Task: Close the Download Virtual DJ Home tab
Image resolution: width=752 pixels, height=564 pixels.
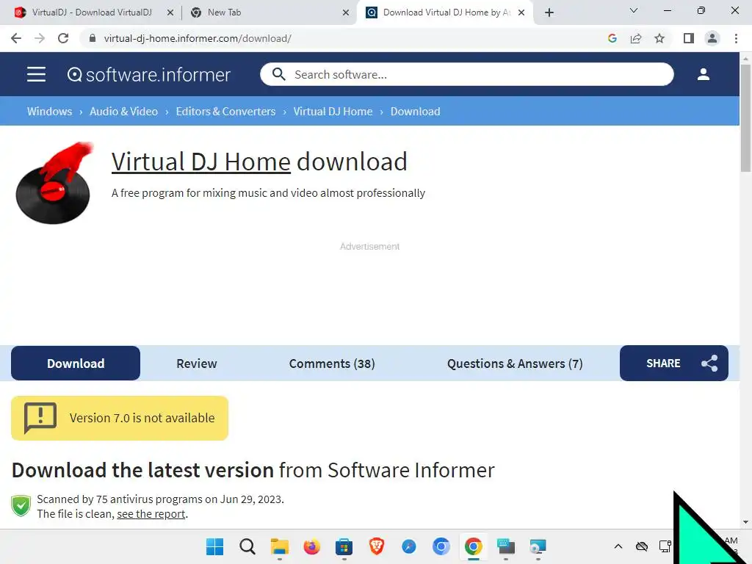Action: 522,12
